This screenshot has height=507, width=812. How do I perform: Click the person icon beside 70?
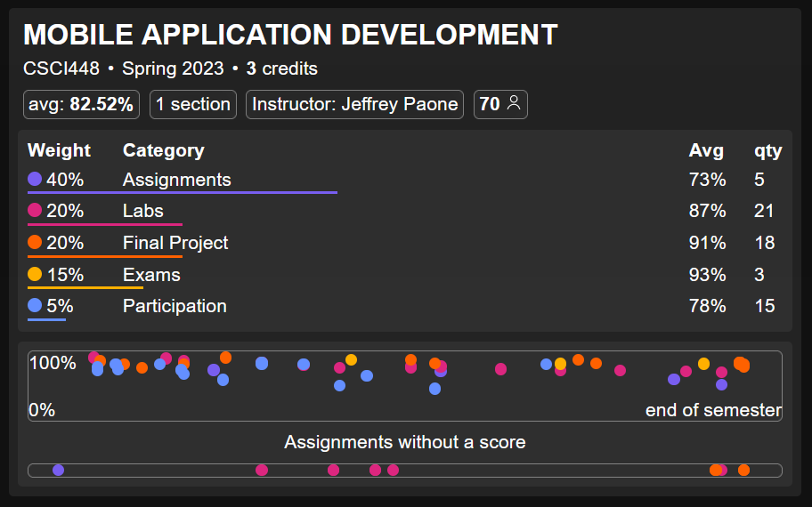tap(513, 104)
